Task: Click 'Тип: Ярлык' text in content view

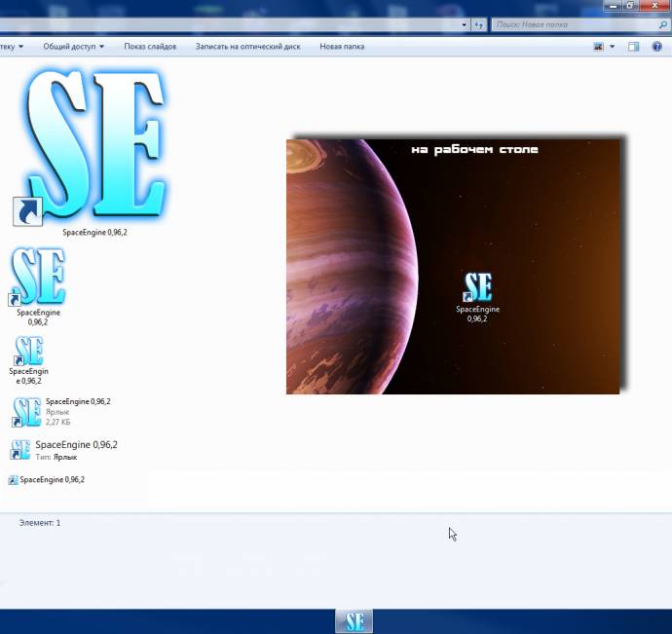Action: 56,457
